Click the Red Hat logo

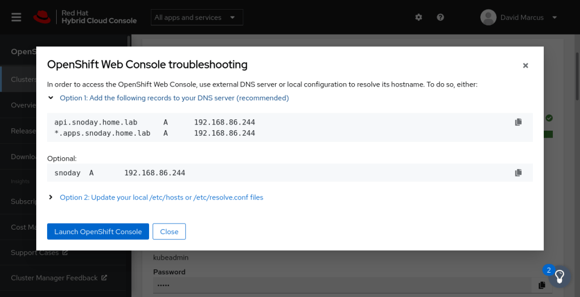(42, 17)
